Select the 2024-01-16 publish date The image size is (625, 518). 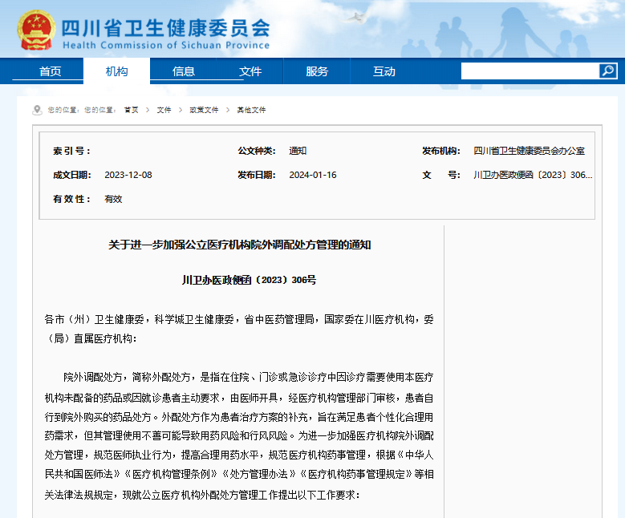[313, 175]
